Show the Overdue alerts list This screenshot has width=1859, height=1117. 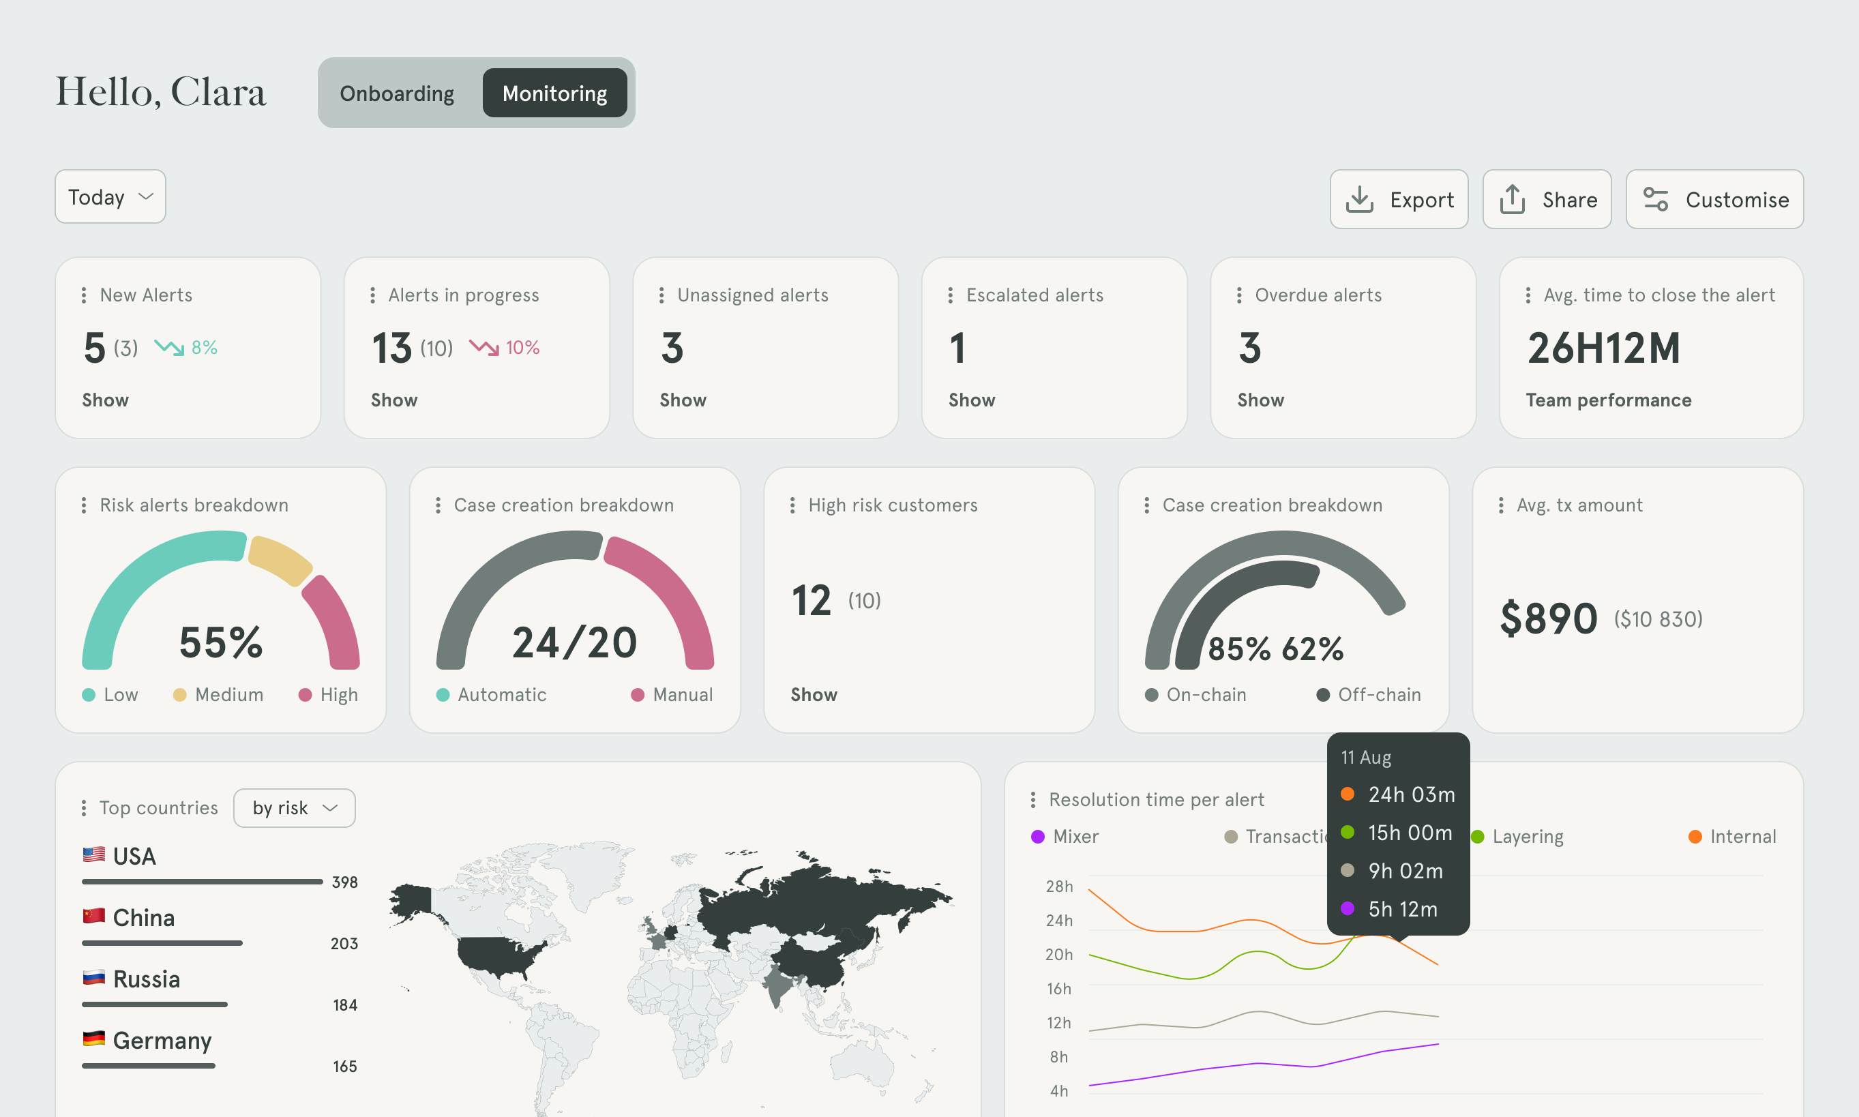pyautogui.click(x=1260, y=400)
